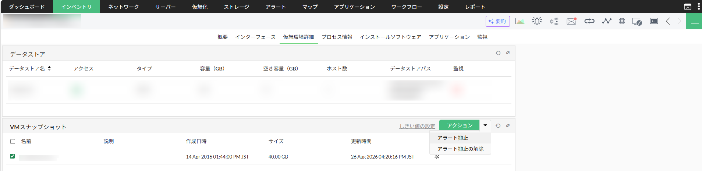Open the green hamburger menu
This screenshot has height=171, width=702.
[x=694, y=21]
